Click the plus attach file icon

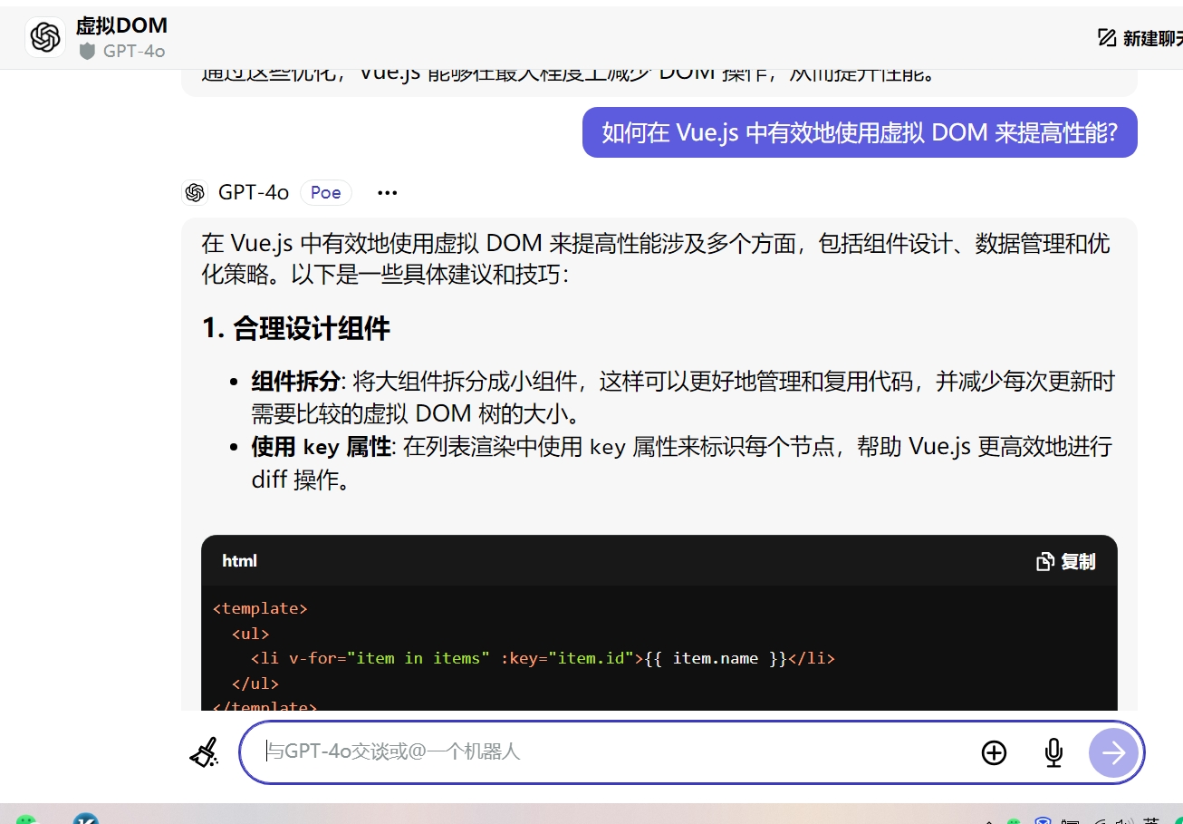[994, 752]
